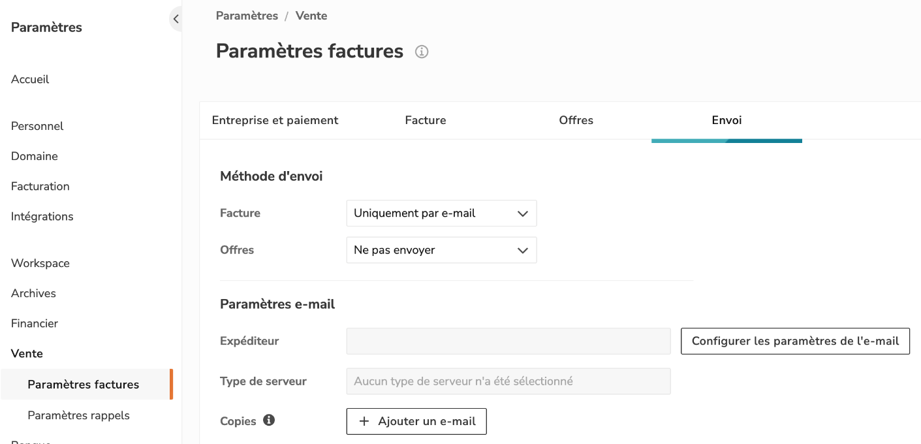
Task: Open Facture sending method dropdown
Action: [x=441, y=214]
